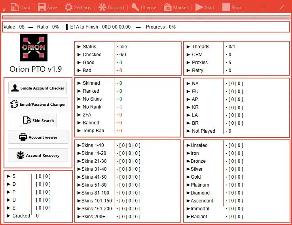The image size is (292, 225).
Task: Open Settings via the gear icon
Action: coord(68,7)
